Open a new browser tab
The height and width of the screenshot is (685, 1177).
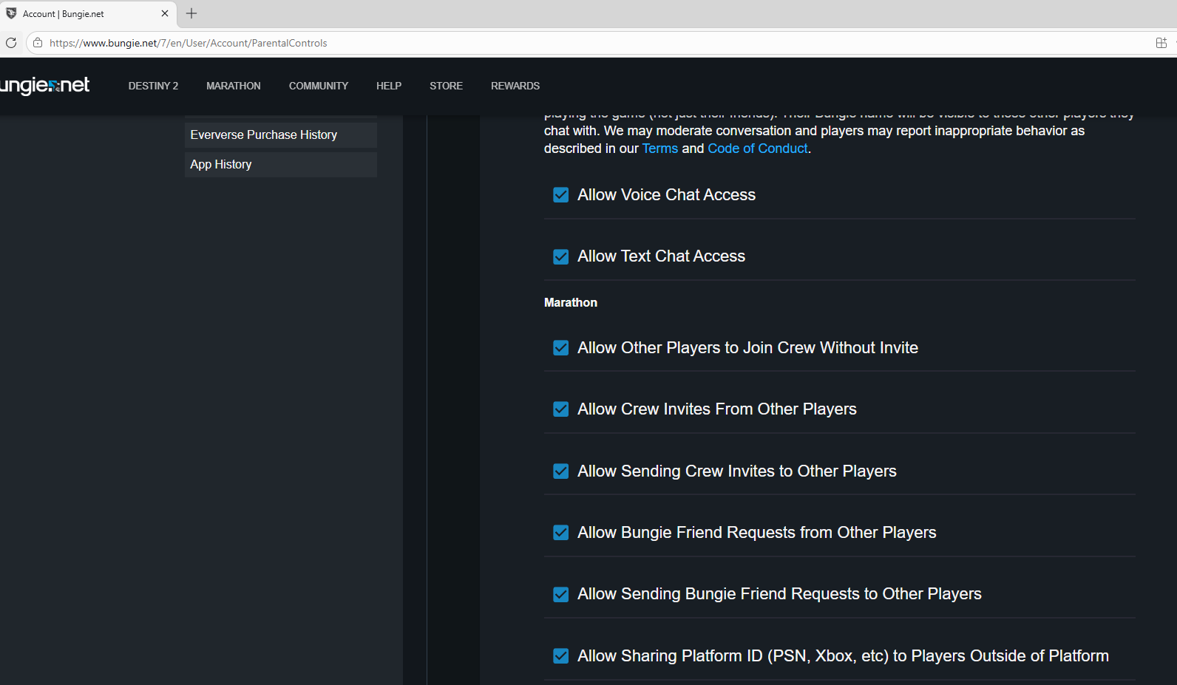pyautogui.click(x=191, y=13)
